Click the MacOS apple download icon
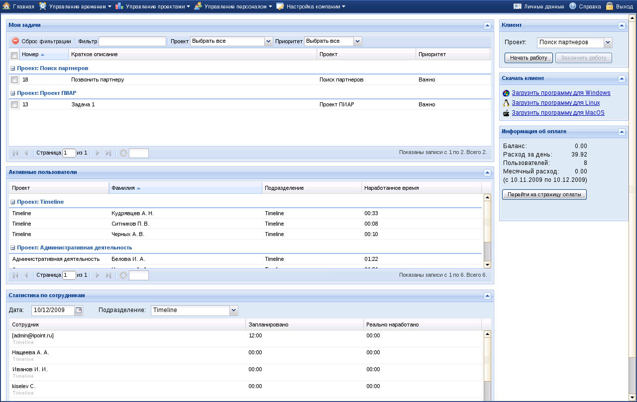637x402 pixels. 506,113
